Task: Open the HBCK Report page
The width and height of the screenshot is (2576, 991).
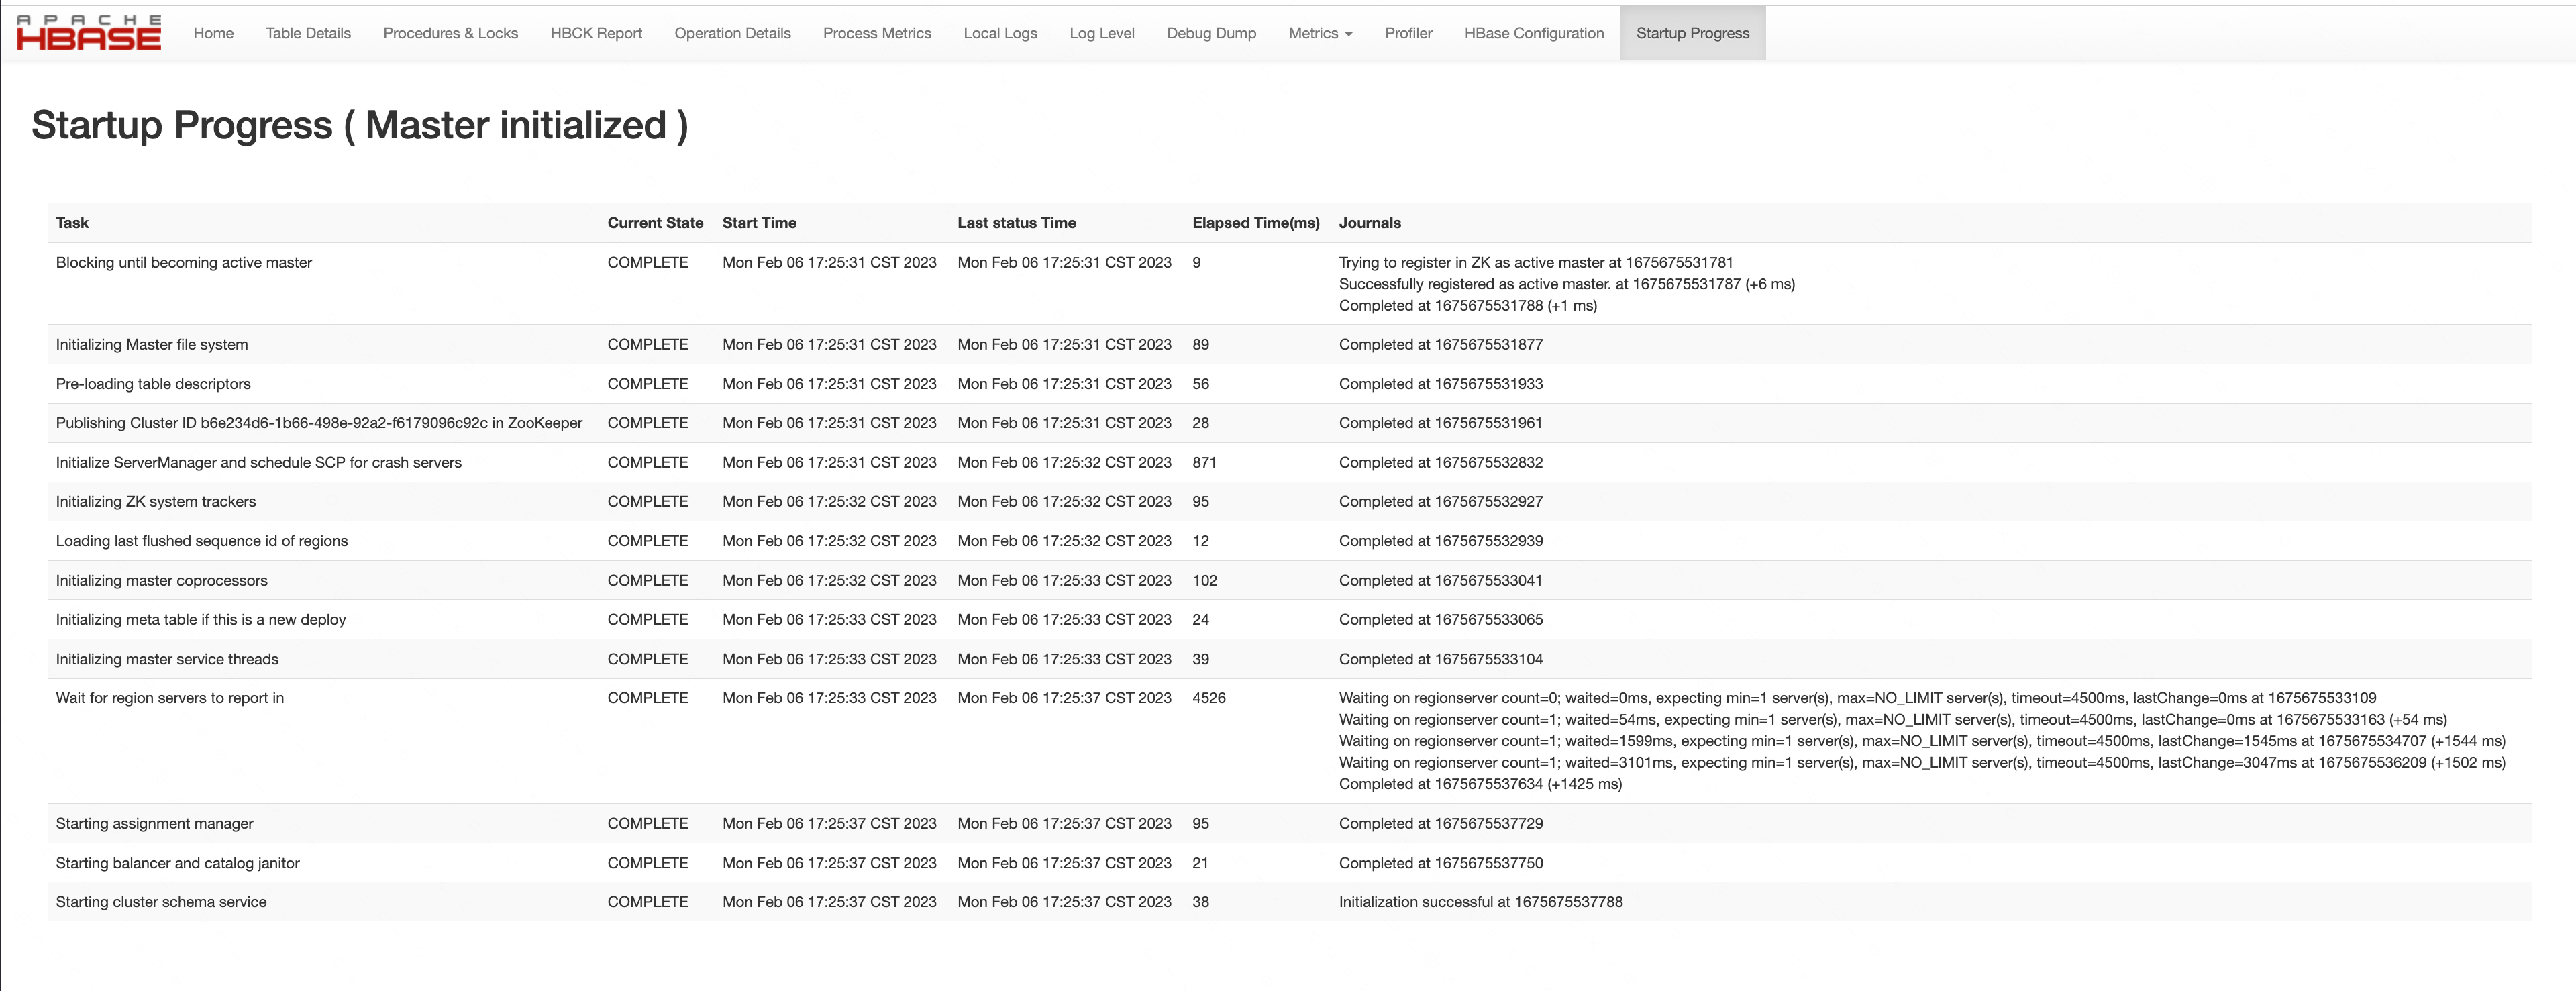Action: pyautogui.click(x=596, y=33)
